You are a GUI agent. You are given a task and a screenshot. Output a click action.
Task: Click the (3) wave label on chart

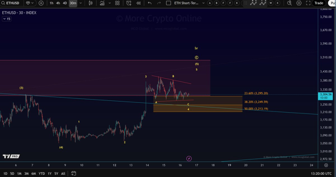point(21,88)
